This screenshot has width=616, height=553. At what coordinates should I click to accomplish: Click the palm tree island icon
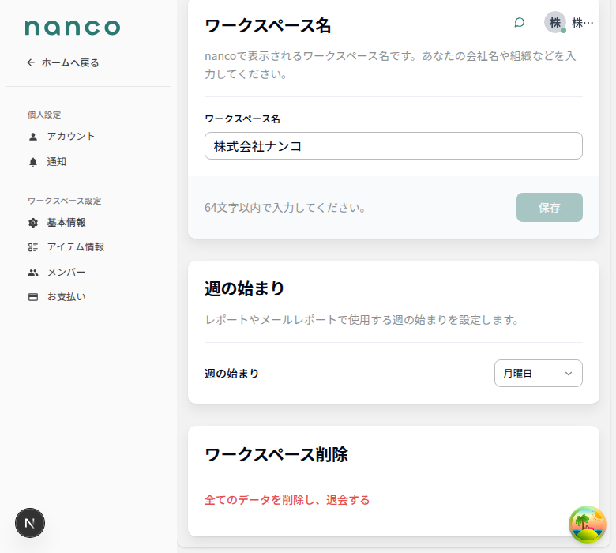pos(588,525)
